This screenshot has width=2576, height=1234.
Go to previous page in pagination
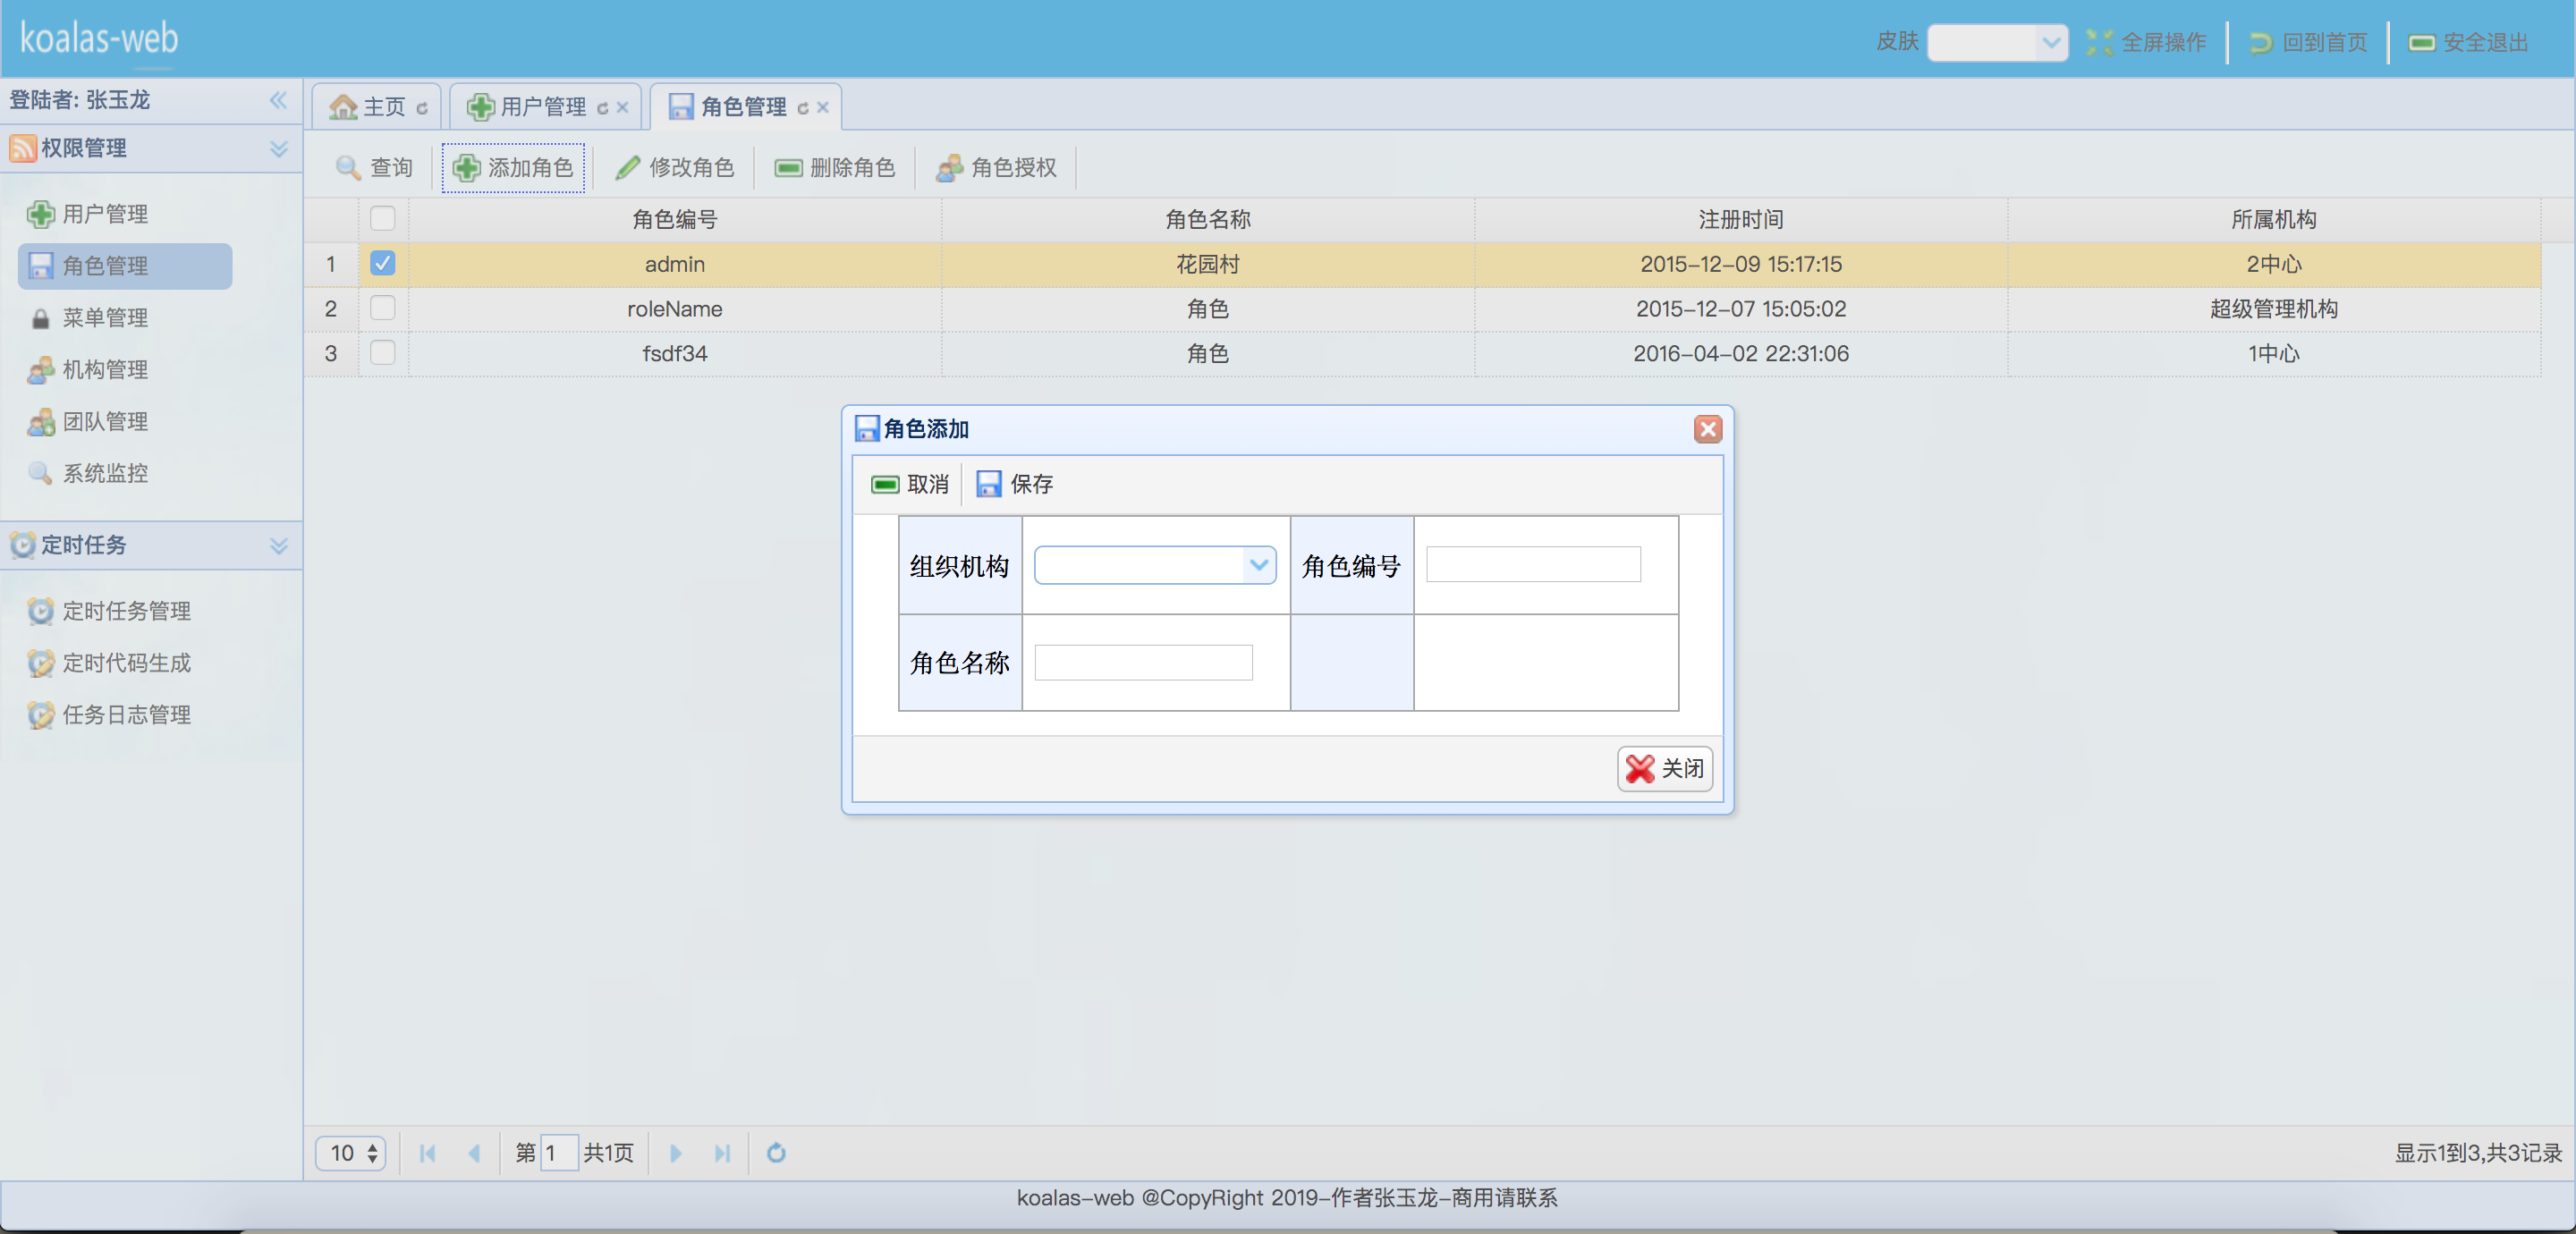point(475,1153)
